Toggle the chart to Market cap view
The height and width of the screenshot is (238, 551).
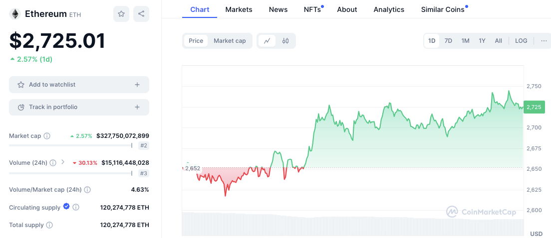pyautogui.click(x=230, y=41)
